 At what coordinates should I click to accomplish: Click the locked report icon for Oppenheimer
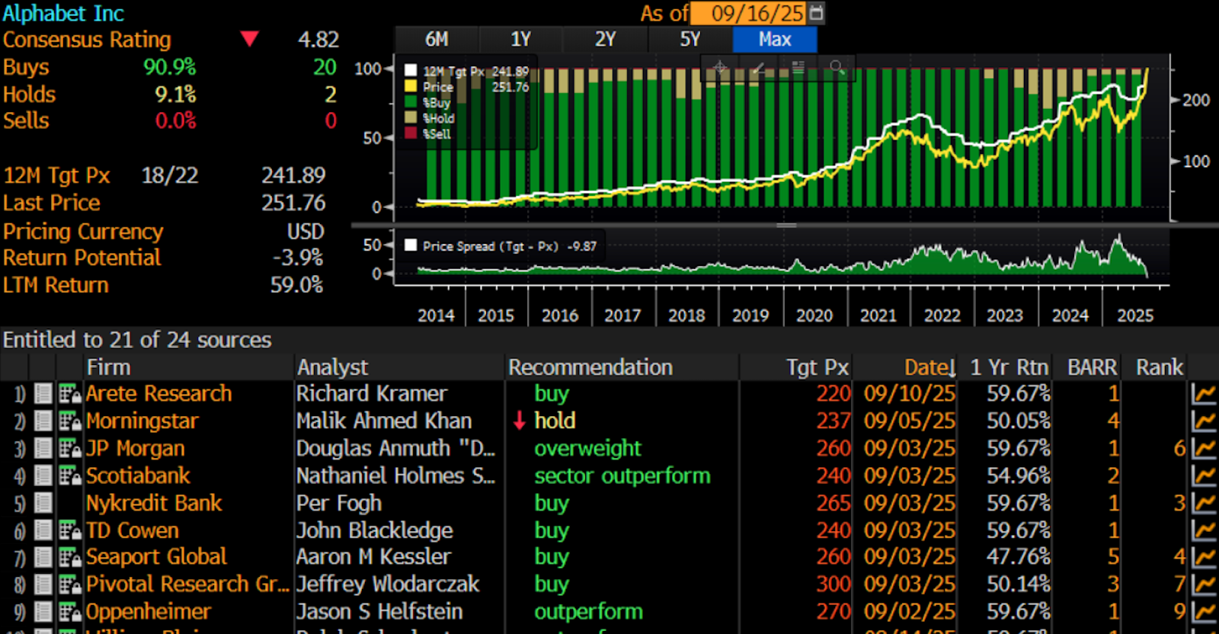coord(70,612)
